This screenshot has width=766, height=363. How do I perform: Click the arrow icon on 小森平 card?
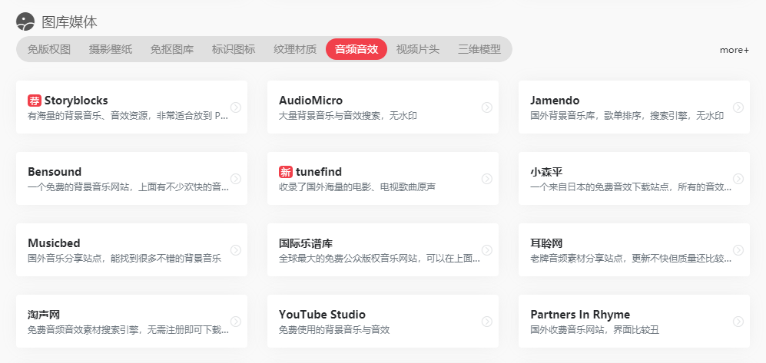pos(738,179)
